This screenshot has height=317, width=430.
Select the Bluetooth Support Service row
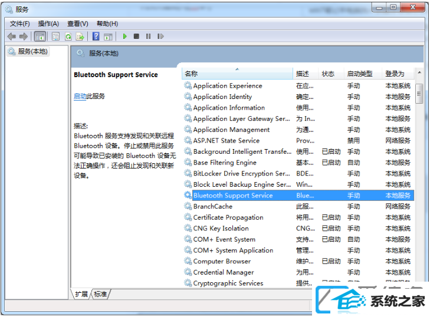[298, 196]
